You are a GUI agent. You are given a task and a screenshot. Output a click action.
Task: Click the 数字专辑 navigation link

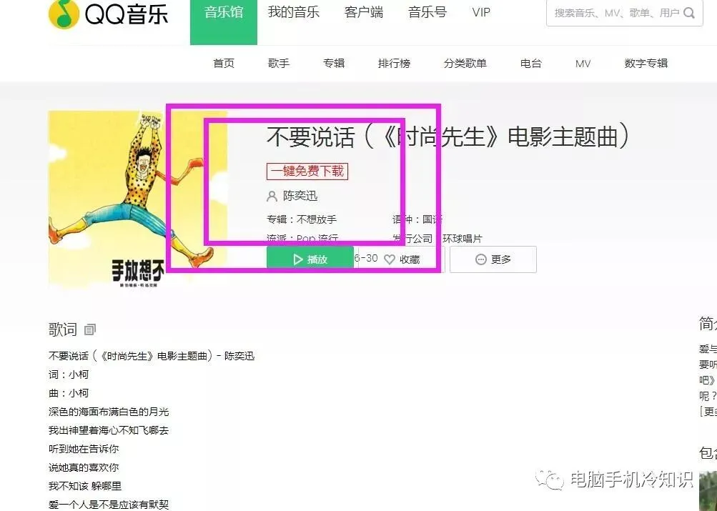[x=646, y=64]
